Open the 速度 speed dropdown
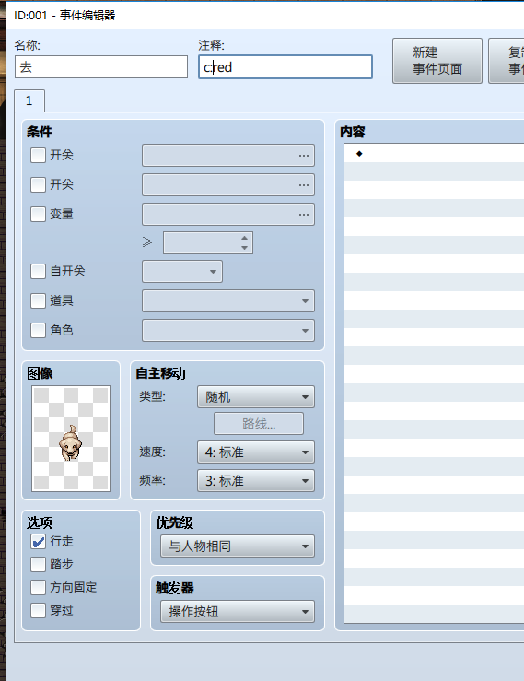This screenshot has width=524, height=681. [x=256, y=452]
